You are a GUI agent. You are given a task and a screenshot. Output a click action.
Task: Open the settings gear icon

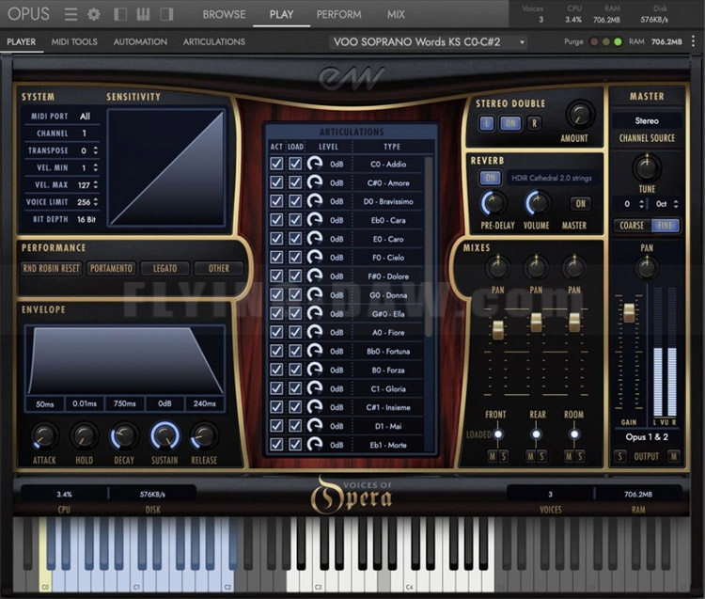[93, 14]
